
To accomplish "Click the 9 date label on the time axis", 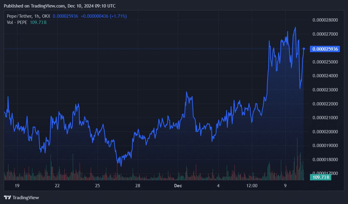I will coord(285,186).
